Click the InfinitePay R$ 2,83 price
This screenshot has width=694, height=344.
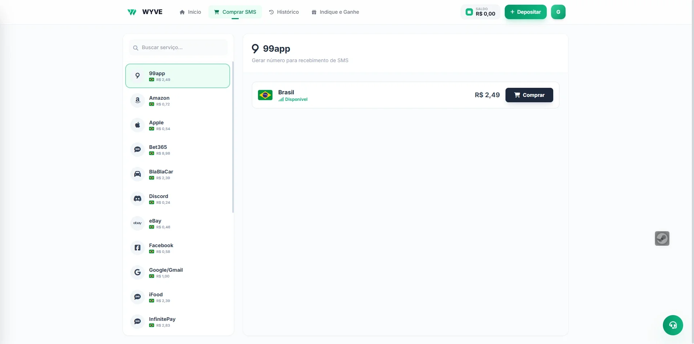163,325
